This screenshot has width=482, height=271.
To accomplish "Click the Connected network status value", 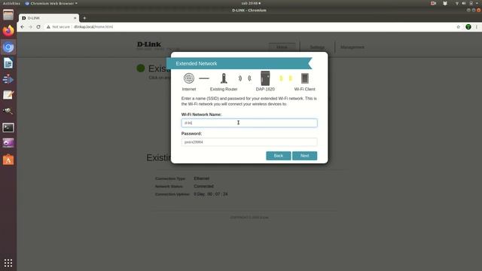I will [203, 186].
